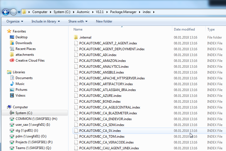Select PCK.AUTOMIC_AGENT_DEPLOYMENT.index file
This screenshot has width=226, height=151.
coord(112,49)
